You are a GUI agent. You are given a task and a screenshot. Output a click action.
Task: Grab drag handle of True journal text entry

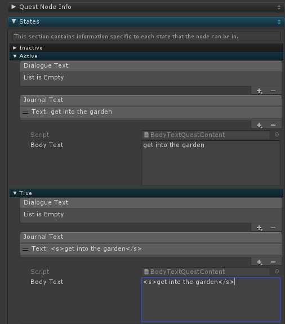(x=25, y=250)
